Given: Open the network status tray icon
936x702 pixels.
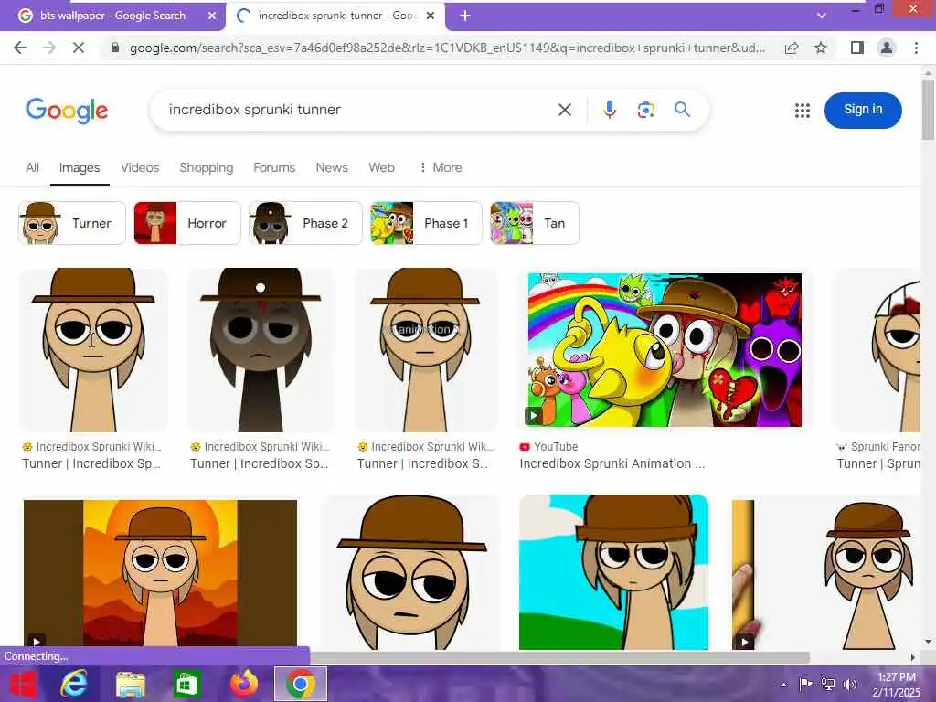Looking at the screenshot, I should [x=828, y=685].
